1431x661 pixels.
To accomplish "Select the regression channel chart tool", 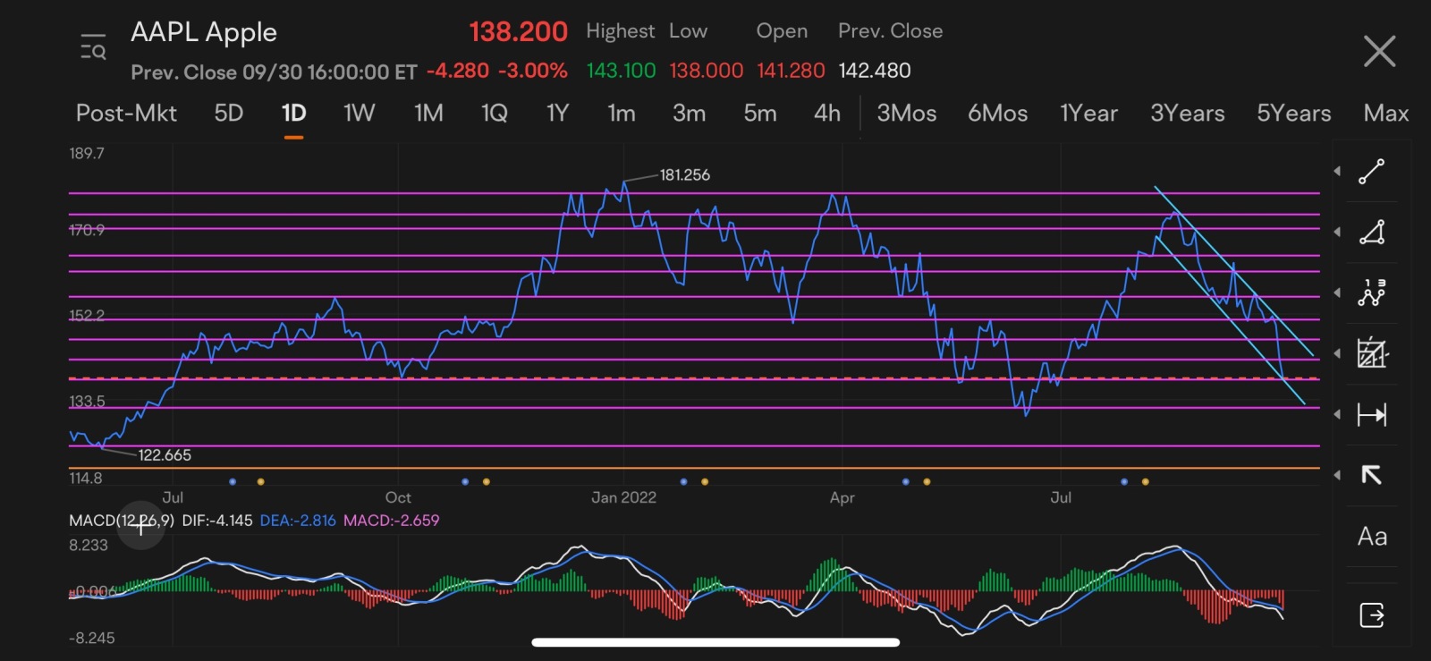I will point(1372,353).
